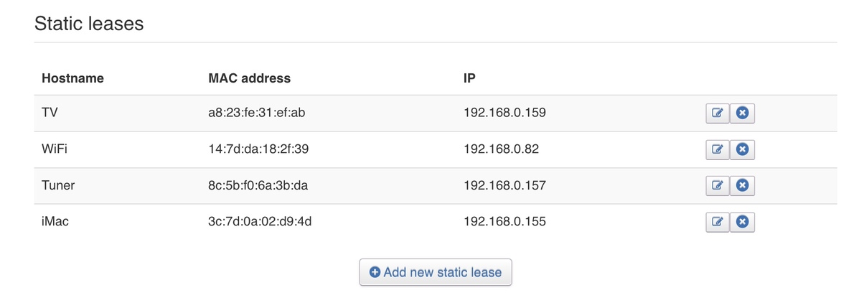This screenshot has height=298, width=864.
Task: Click Add new static lease button
Action: pos(436,272)
